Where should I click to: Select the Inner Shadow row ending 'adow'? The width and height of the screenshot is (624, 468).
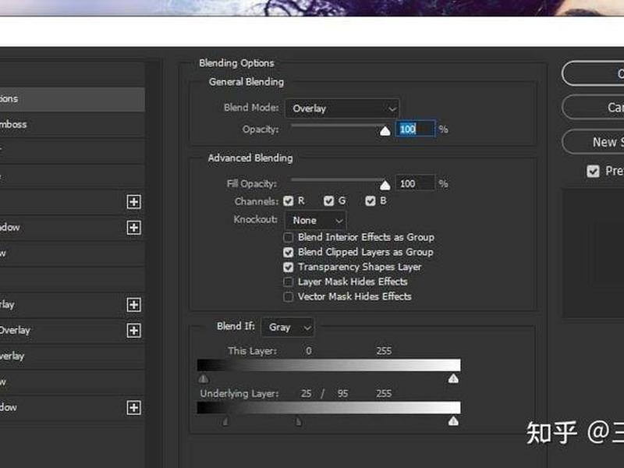(x=72, y=228)
